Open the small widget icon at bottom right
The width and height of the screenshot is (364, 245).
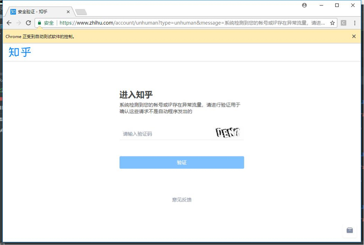tap(350, 230)
